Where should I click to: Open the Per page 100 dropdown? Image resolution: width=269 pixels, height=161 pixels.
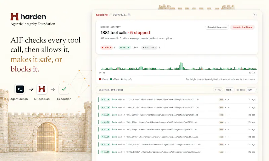point(251,90)
